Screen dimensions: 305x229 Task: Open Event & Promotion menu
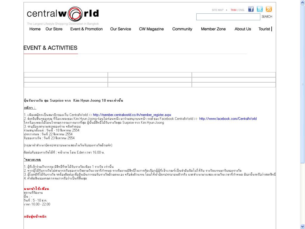(86, 29)
